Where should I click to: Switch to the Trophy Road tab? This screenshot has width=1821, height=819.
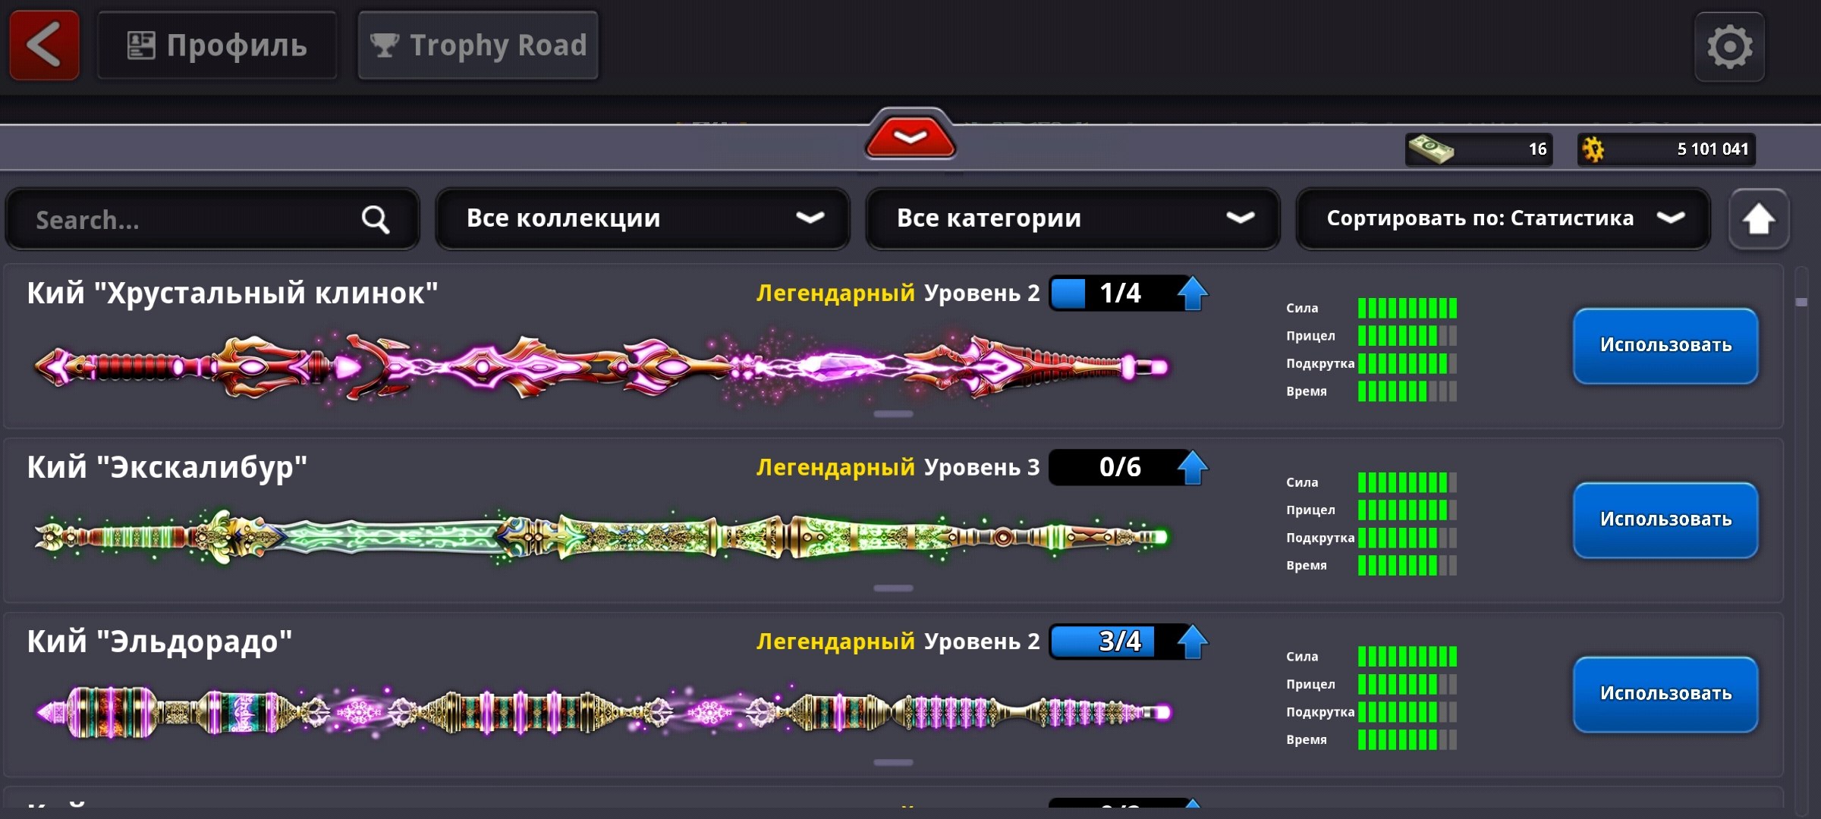click(478, 45)
